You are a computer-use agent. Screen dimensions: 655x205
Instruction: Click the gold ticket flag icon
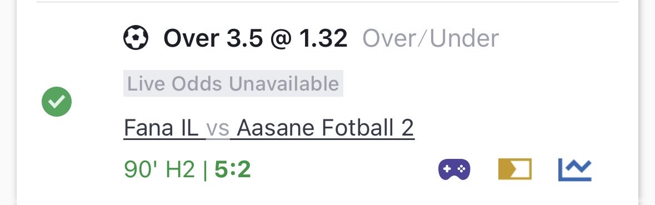click(514, 169)
